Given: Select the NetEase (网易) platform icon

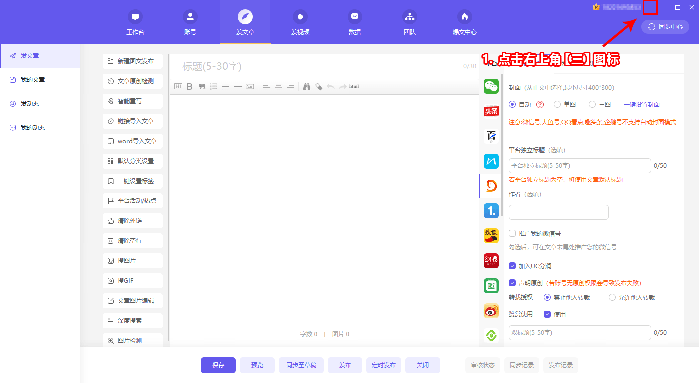Looking at the screenshot, I should tap(491, 261).
